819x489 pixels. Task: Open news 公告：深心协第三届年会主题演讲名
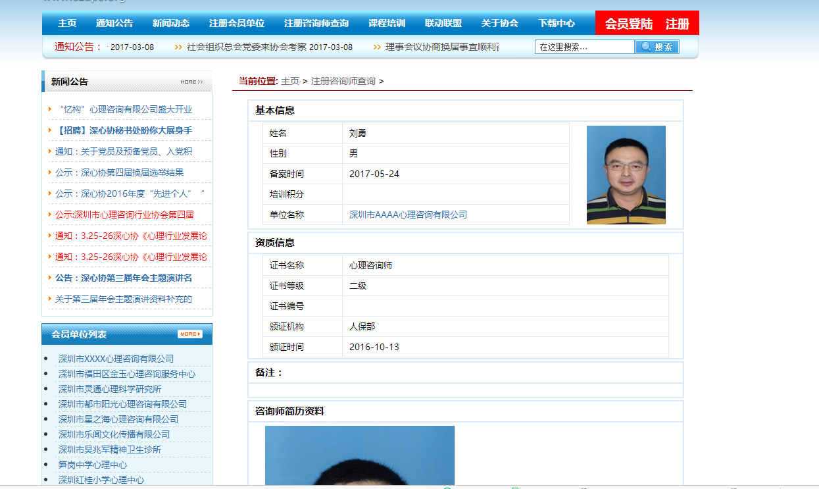coord(124,278)
